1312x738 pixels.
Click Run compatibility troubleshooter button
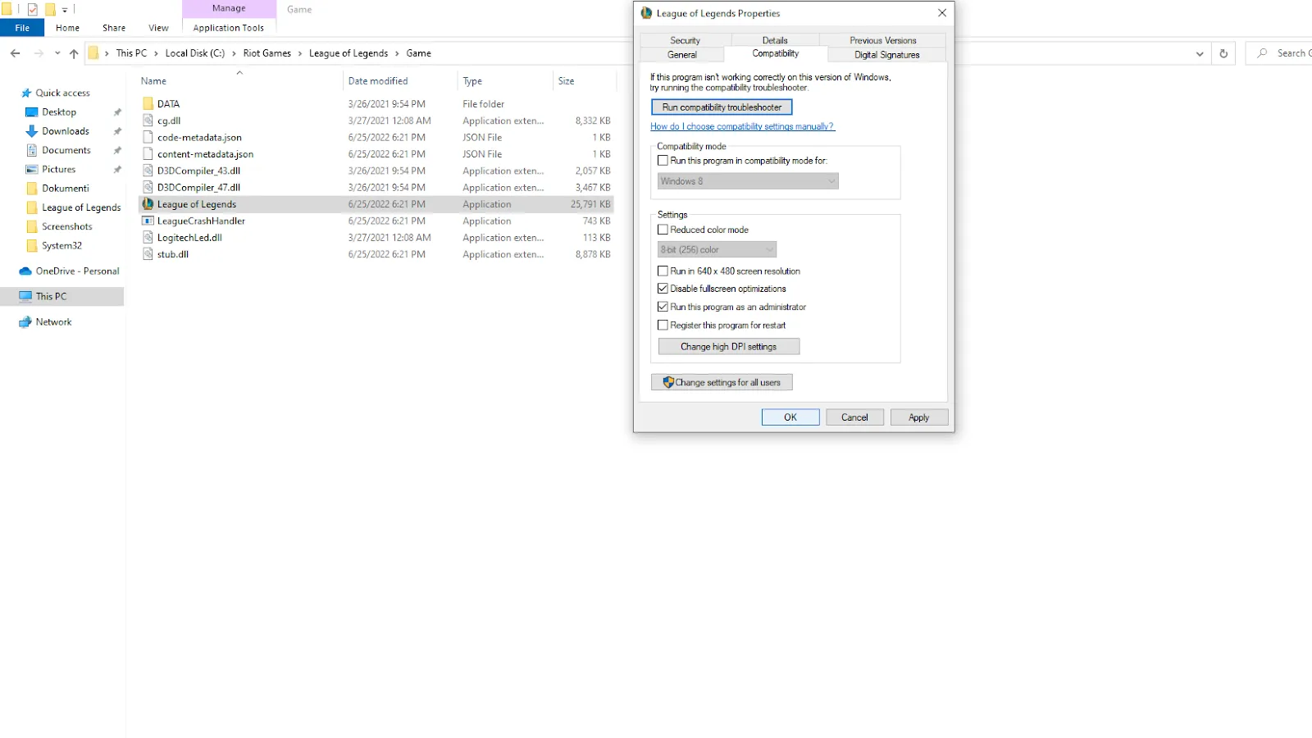pyautogui.click(x=722, y=107)
